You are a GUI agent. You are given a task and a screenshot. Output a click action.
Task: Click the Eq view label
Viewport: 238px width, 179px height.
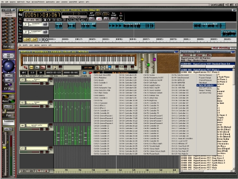[x=20, y=22]
